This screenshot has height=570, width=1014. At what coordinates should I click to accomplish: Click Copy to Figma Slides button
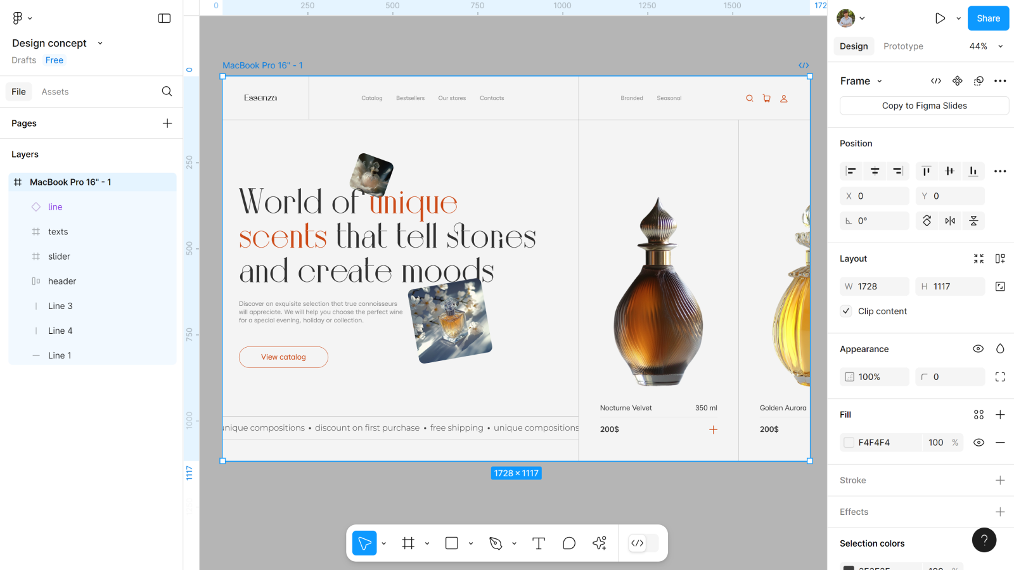[x=924, y=106]
